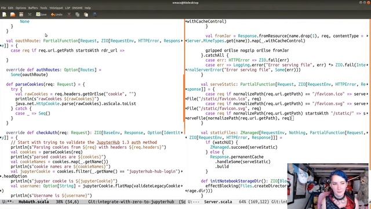Click the Save toolbar button
The width and height of the screenshot is (371, 209).
(41, 15)
